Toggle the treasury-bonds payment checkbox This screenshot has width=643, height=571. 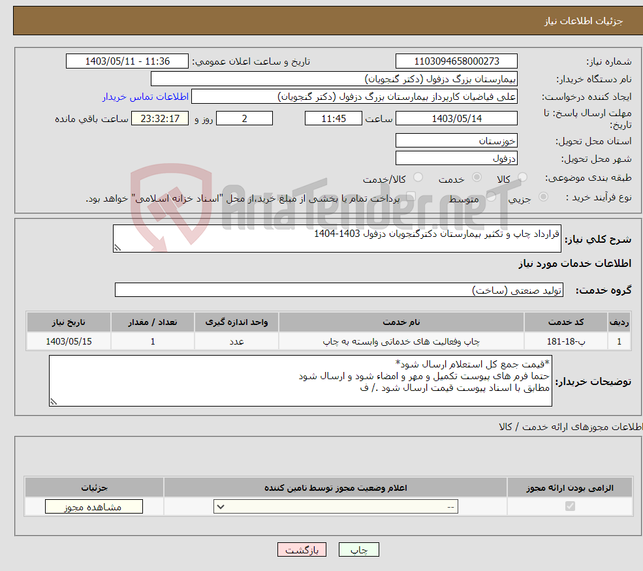coord(411,197)
